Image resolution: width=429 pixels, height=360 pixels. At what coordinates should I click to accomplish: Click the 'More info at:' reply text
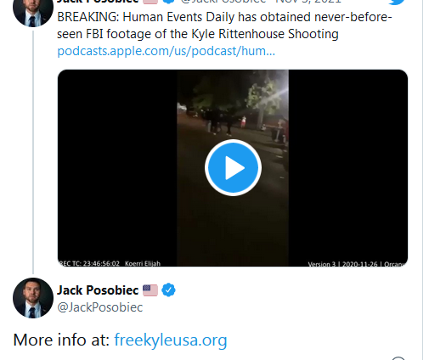[61, 340]
